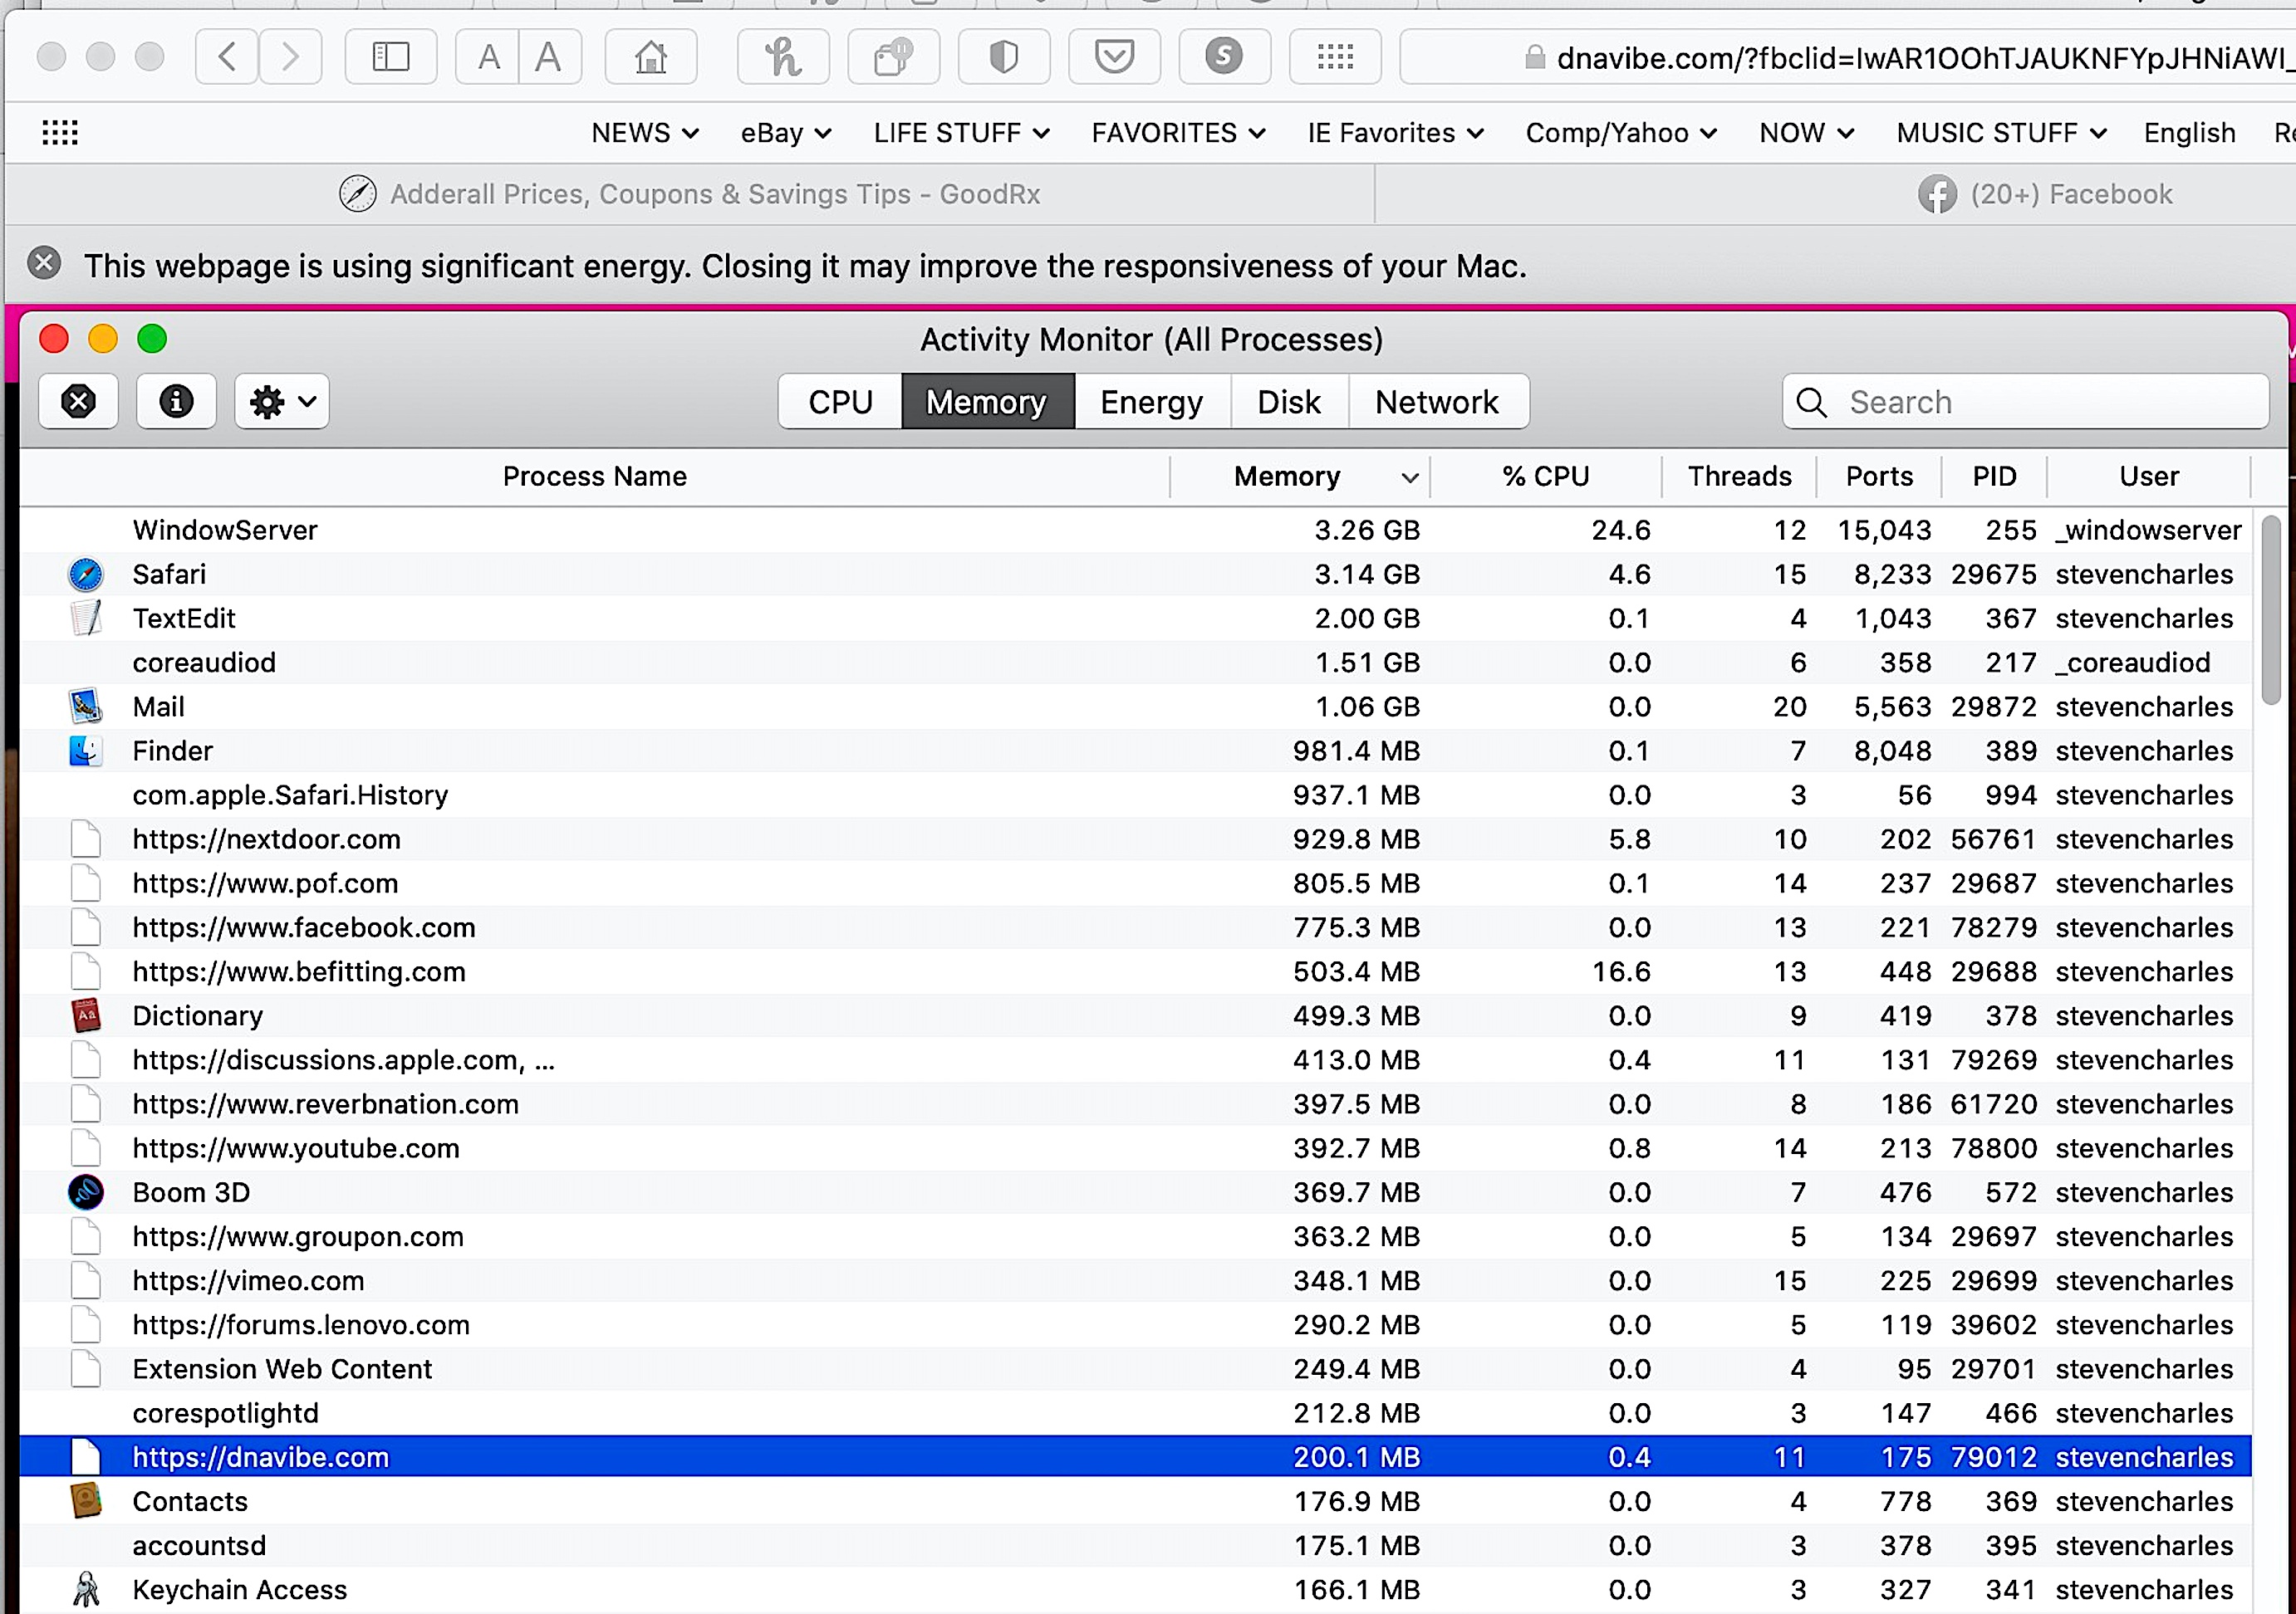
Task: Switch to the Network tab
Action: [x=1436, y=402]
